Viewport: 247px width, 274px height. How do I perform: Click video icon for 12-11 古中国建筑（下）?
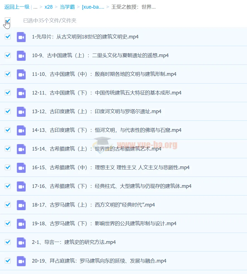coord(21,93)
